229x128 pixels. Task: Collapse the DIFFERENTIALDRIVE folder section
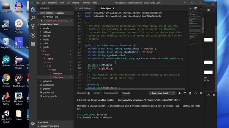click(55, 25)
